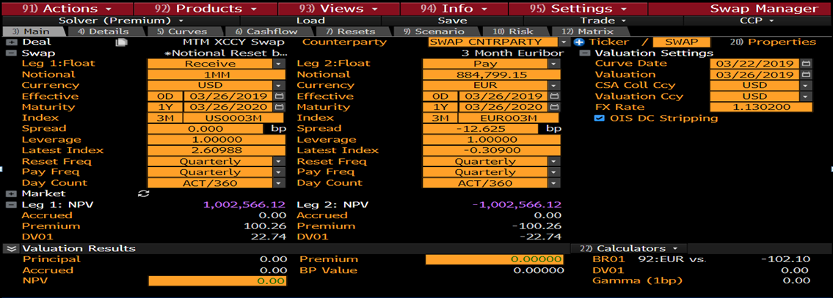833x298 pixels.
Task: Open the Actions menu
Action: point(70,9)
